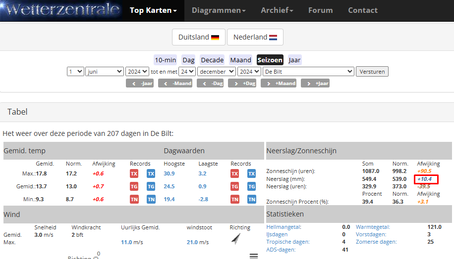The height and width of the screenshot is (259, 454).
Task: Expand the Diagrammen menu
Action: tap(219, 10)
